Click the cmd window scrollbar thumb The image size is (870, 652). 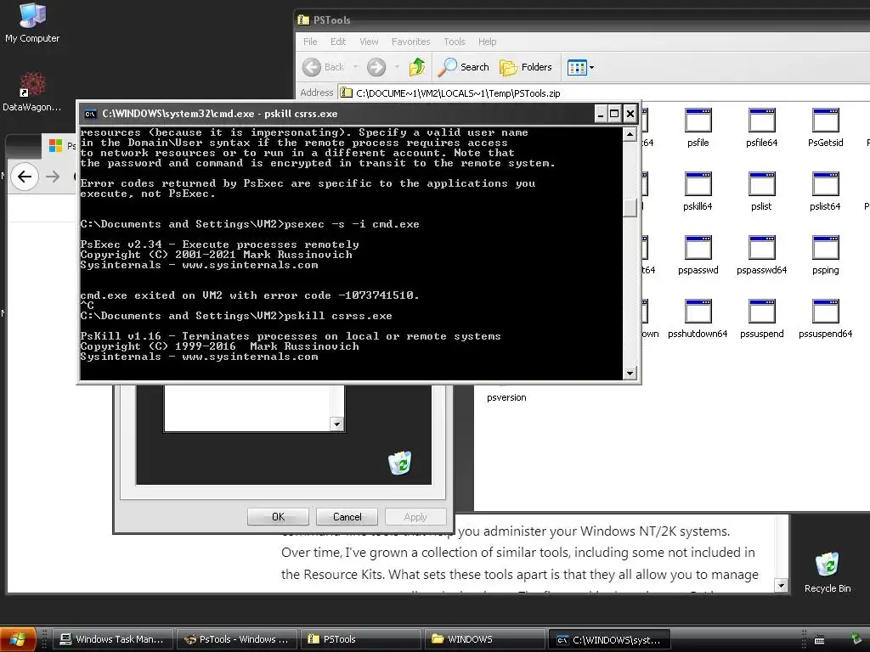pos(630,207)
